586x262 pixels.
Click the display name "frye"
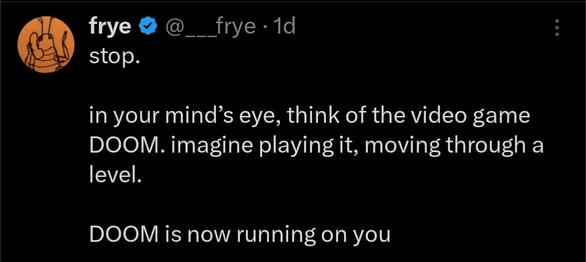coord(109,25)
